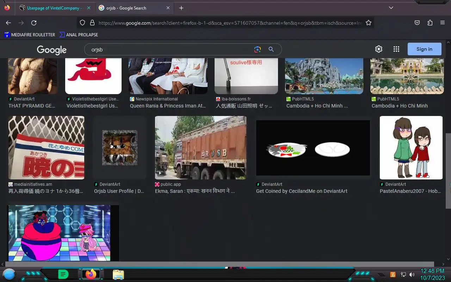Open the soulive lba-boissons.fr image

pos(246,76)
